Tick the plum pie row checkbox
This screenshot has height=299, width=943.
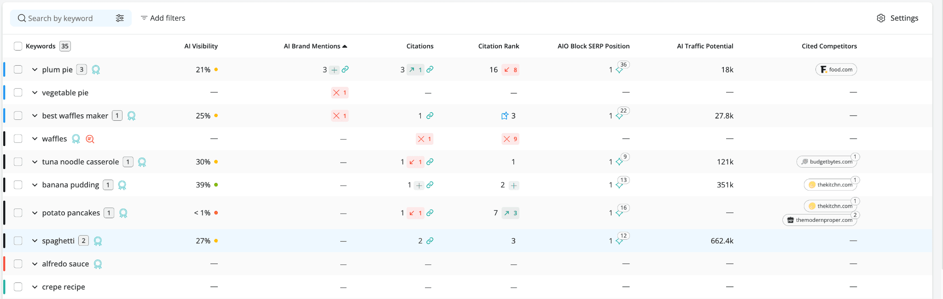point(18,69)
